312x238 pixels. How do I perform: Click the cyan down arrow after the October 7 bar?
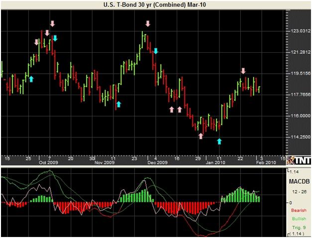[x=55, y=38]
